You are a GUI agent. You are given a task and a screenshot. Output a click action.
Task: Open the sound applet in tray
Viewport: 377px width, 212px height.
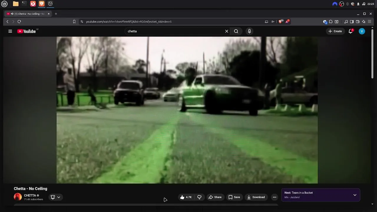[363, 4]
